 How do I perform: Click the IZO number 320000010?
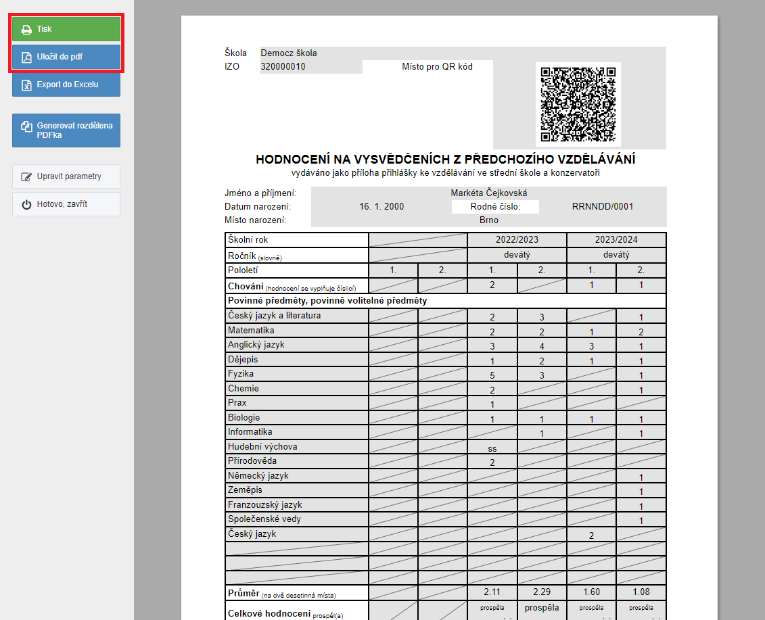[x=283, y=67]
